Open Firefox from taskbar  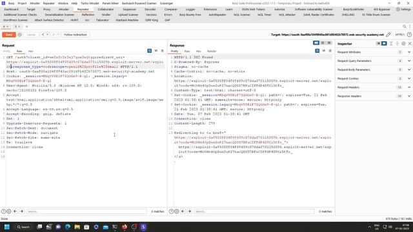[x=125, y=227]
